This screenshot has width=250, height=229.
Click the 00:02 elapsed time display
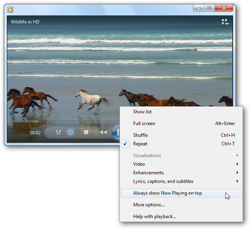point(35,133)
